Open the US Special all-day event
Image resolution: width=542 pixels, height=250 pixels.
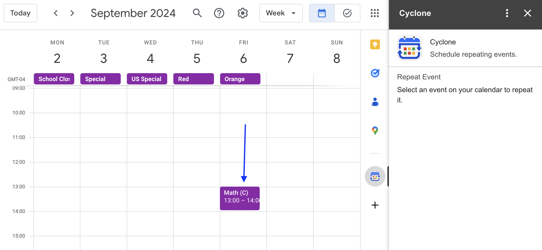pyautogui.click(x=147, y=79)
